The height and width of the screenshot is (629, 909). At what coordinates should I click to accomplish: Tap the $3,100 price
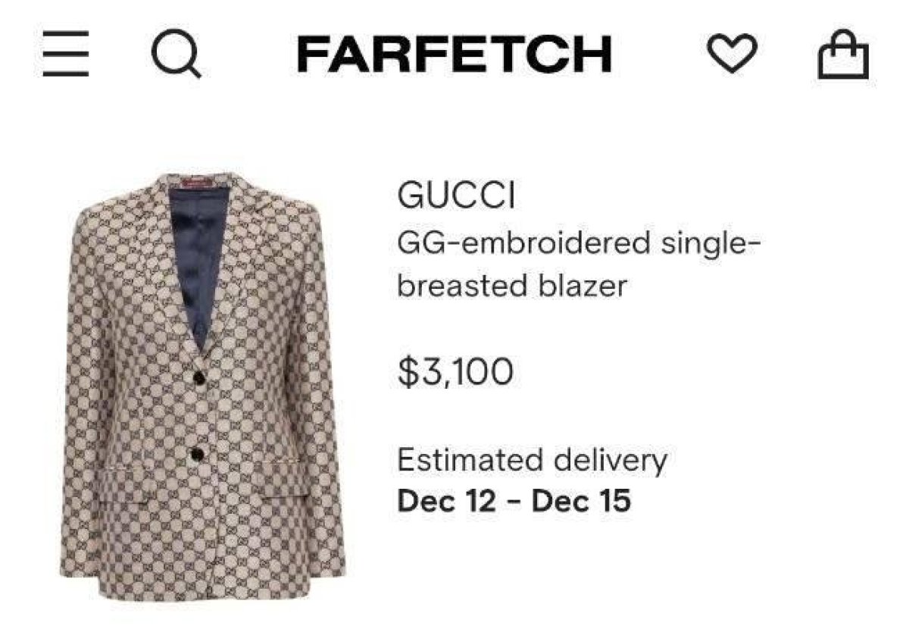click(455, 371)
